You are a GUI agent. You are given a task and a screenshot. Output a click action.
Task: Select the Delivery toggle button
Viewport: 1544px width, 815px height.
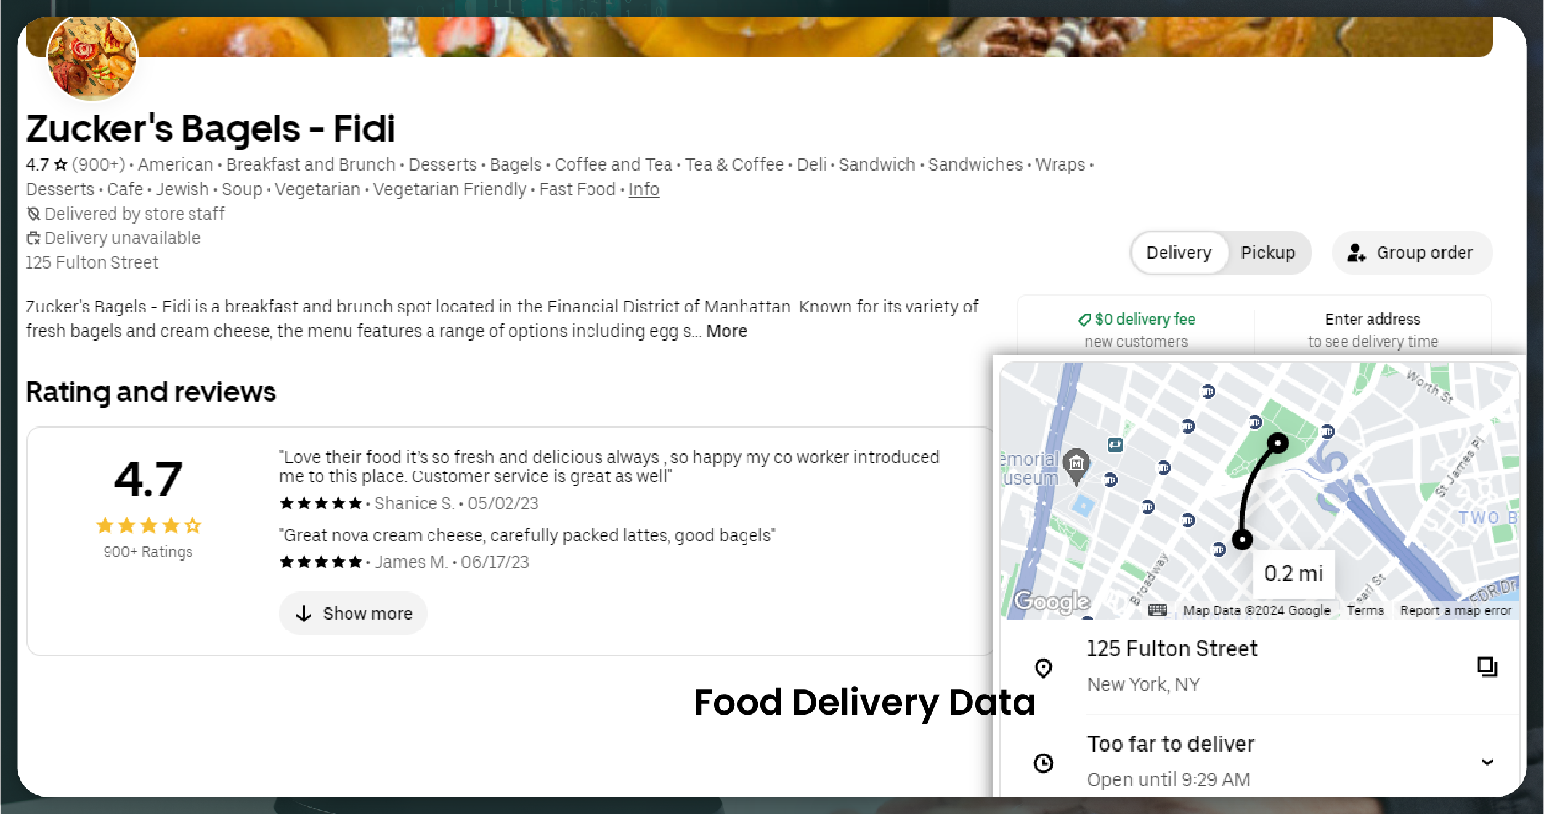point(1179,253)
